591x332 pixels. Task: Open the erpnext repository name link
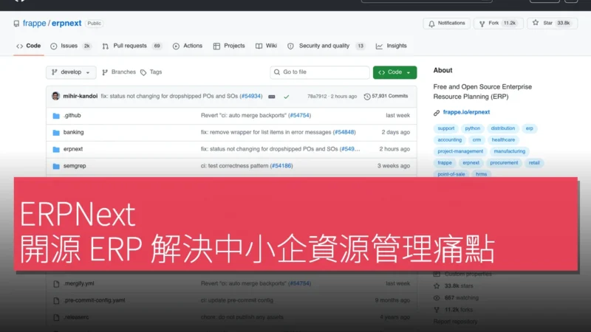pos(66,24)
